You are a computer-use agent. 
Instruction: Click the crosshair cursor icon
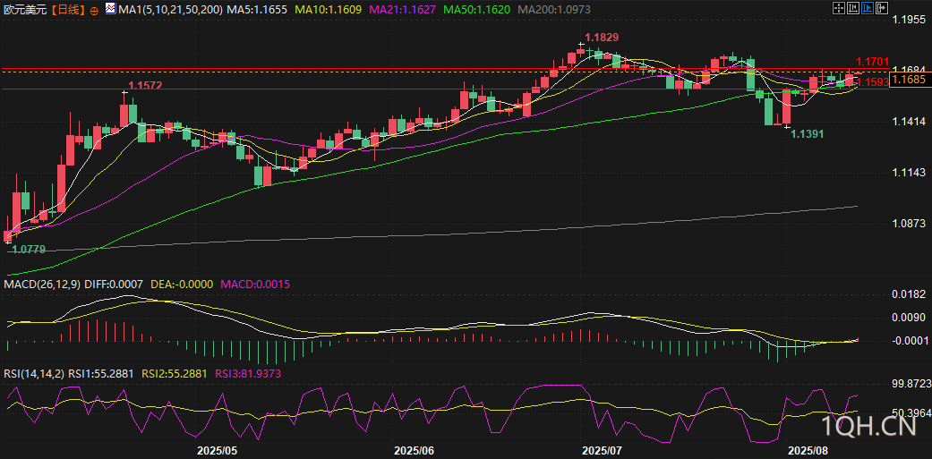839,8
